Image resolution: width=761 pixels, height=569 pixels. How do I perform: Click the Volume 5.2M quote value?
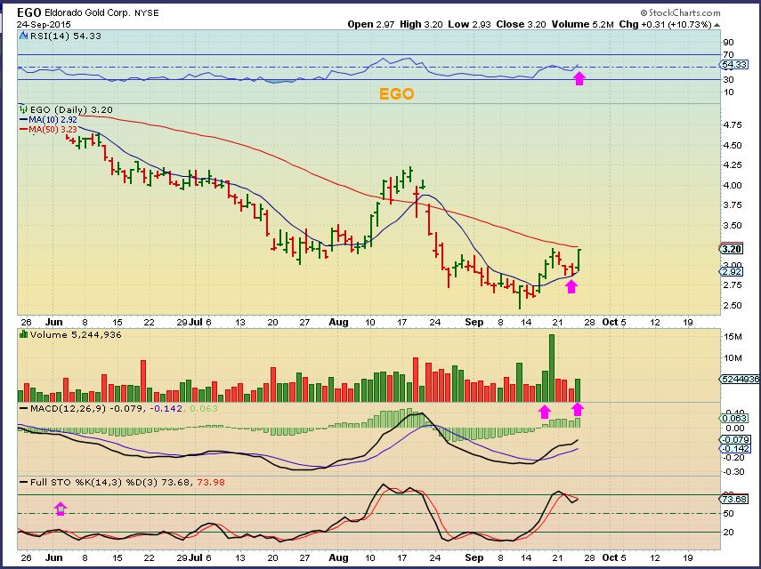pos(582,24)
